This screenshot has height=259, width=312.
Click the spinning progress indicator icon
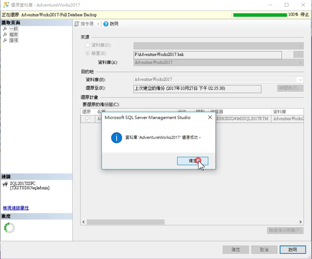tap(9, 228)
